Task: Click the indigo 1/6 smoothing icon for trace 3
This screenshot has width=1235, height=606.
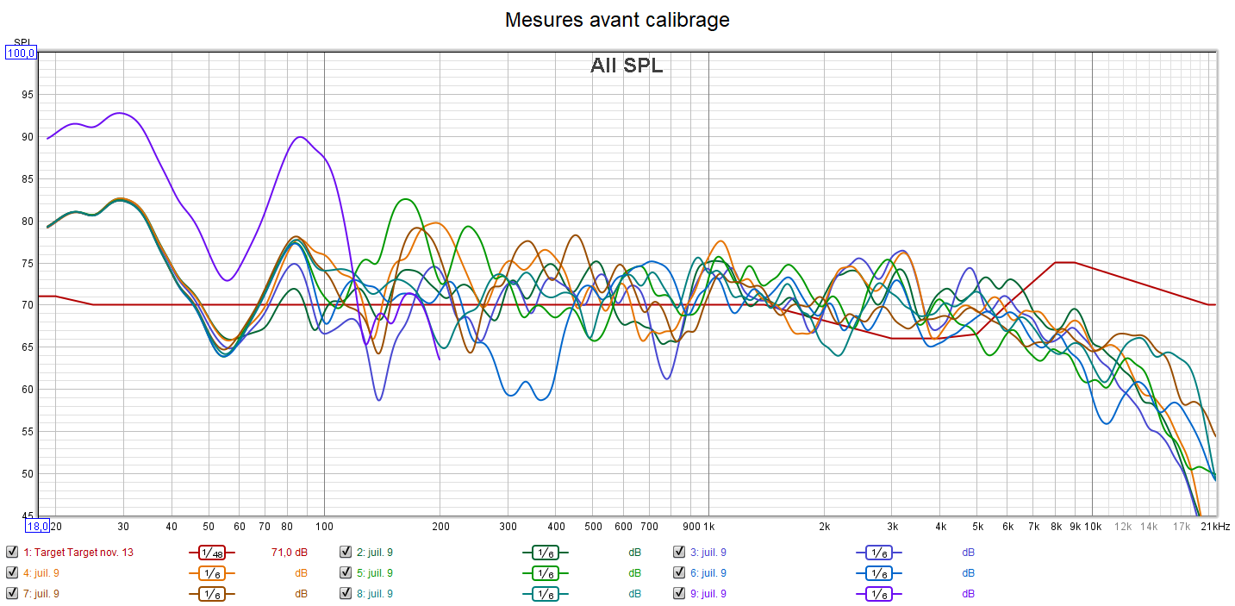Action: pos(878,553)
